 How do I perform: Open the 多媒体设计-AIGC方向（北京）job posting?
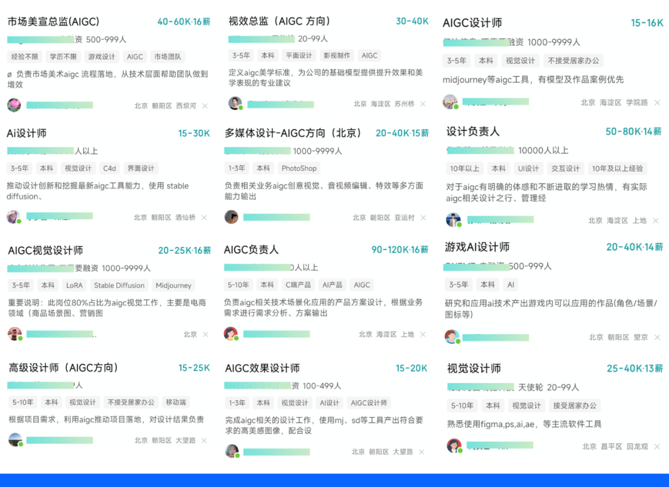tap(293, 133)
